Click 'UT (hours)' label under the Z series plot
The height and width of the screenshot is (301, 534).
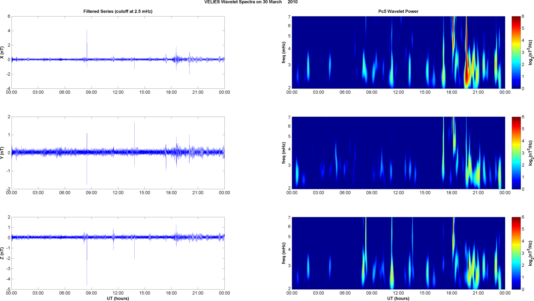118,298
